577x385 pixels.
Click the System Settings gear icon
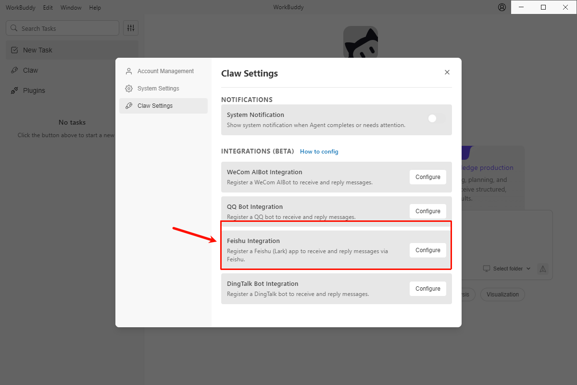(129, 89)
